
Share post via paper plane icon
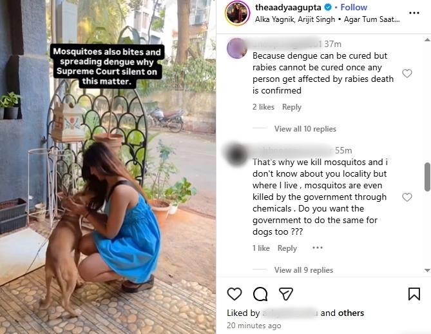coord(286,294)
